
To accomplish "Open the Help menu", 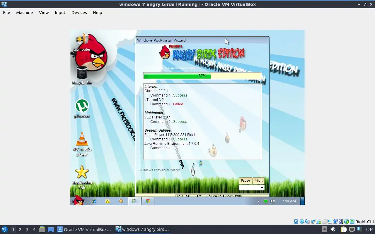I will tap(98, 13).
